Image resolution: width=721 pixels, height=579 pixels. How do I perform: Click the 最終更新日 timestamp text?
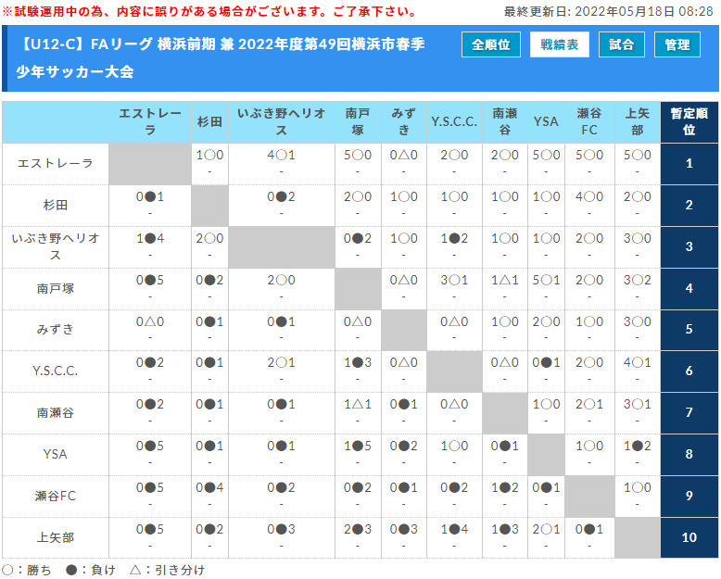click(608, 11)
